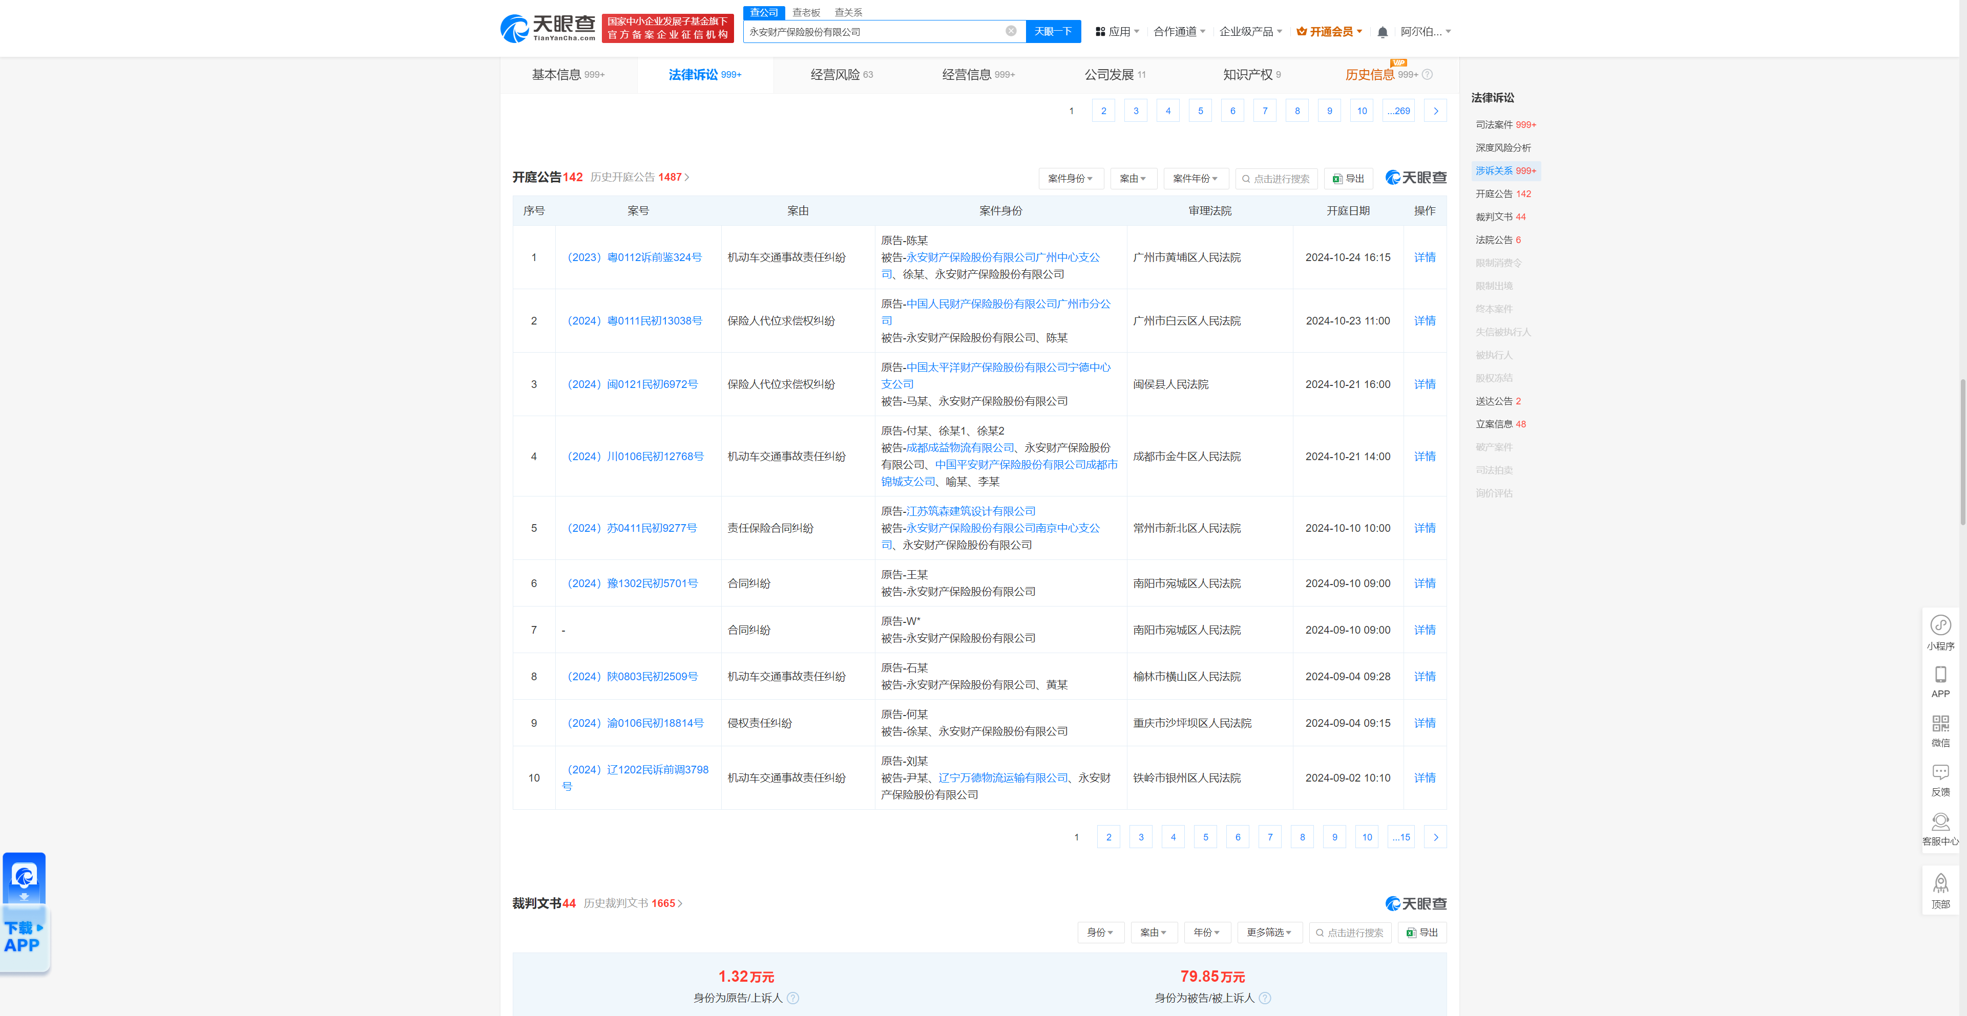Switch to the 公司发展 tab
Viewport: 1967px width, 1016px height.
(x=1115, y=75)
